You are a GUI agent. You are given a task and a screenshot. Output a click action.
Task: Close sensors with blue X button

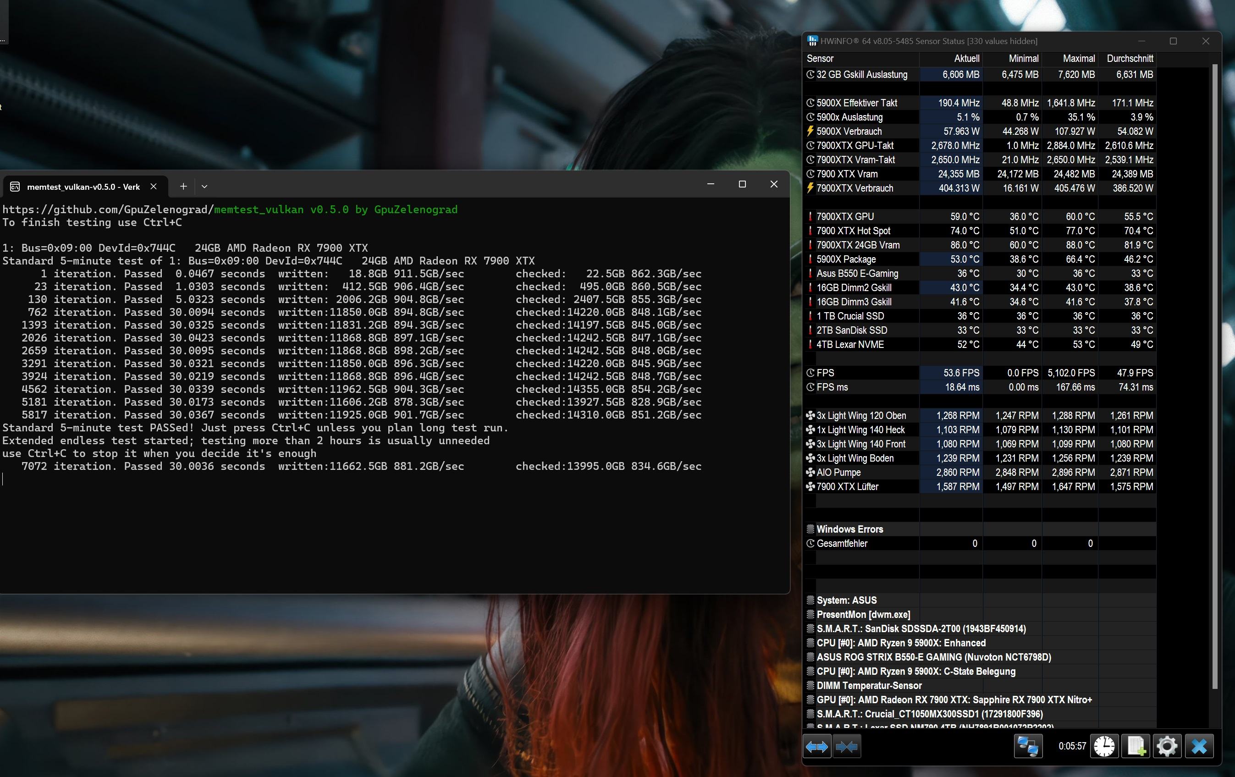coord(1199,746)
